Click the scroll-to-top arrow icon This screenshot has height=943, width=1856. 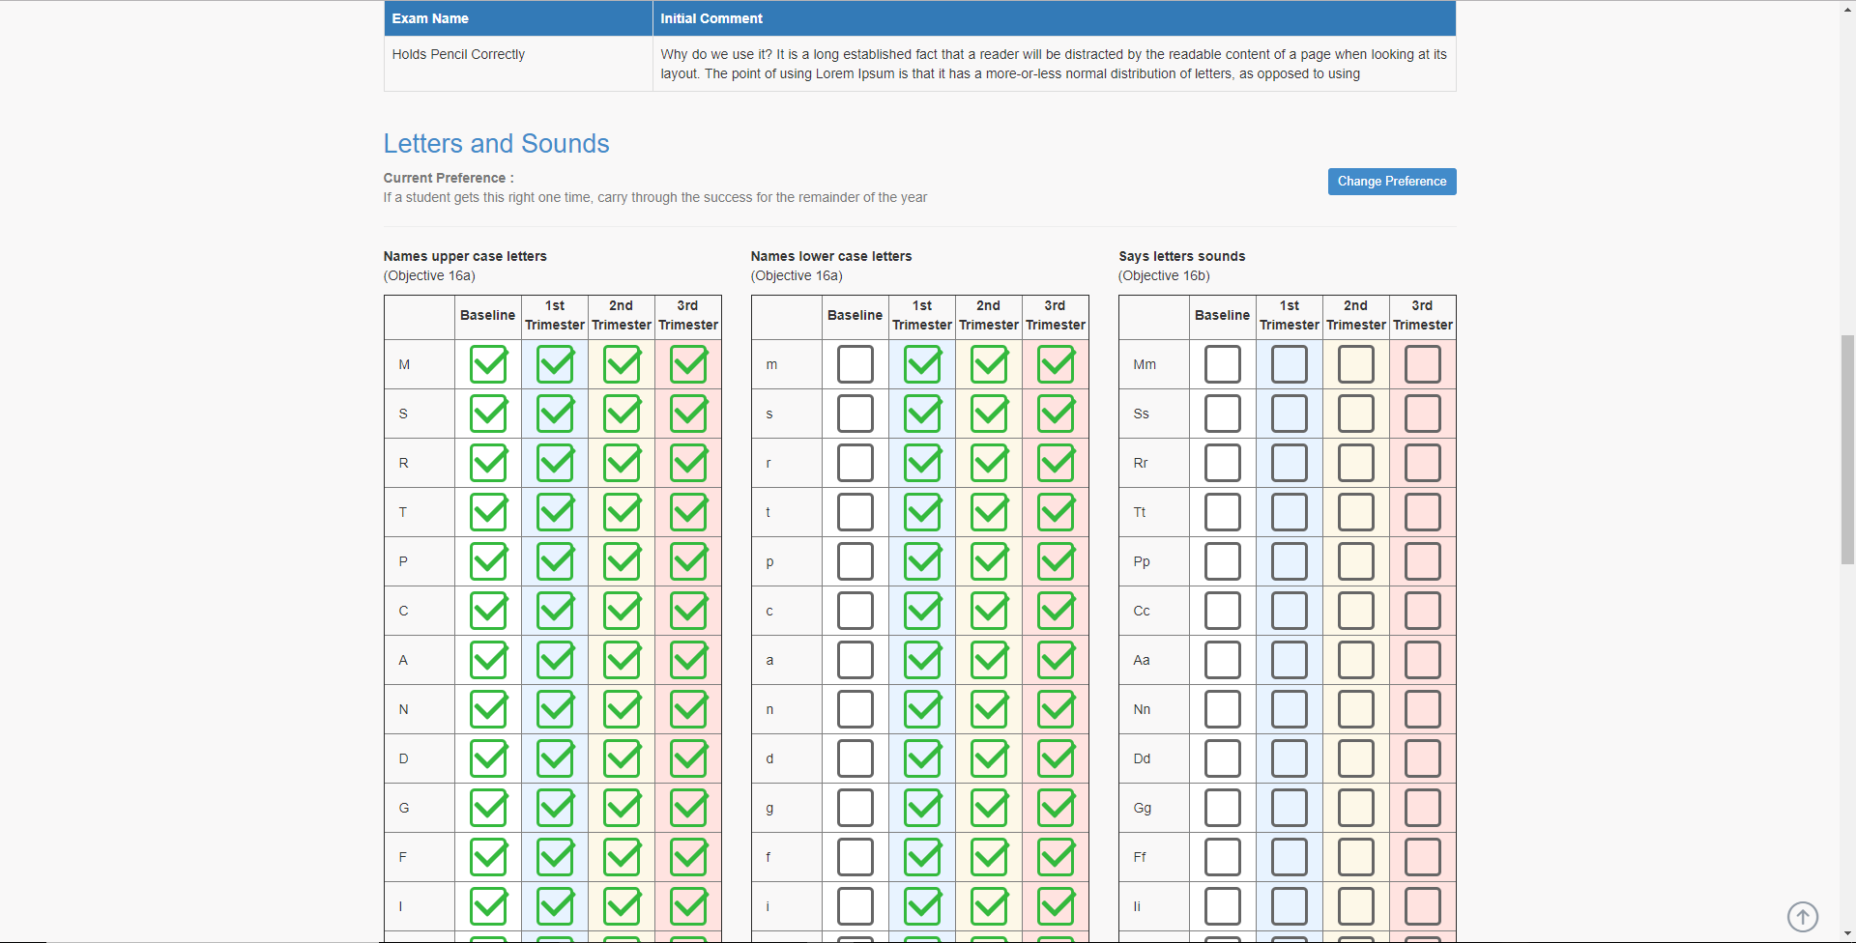click(1802, 916)
